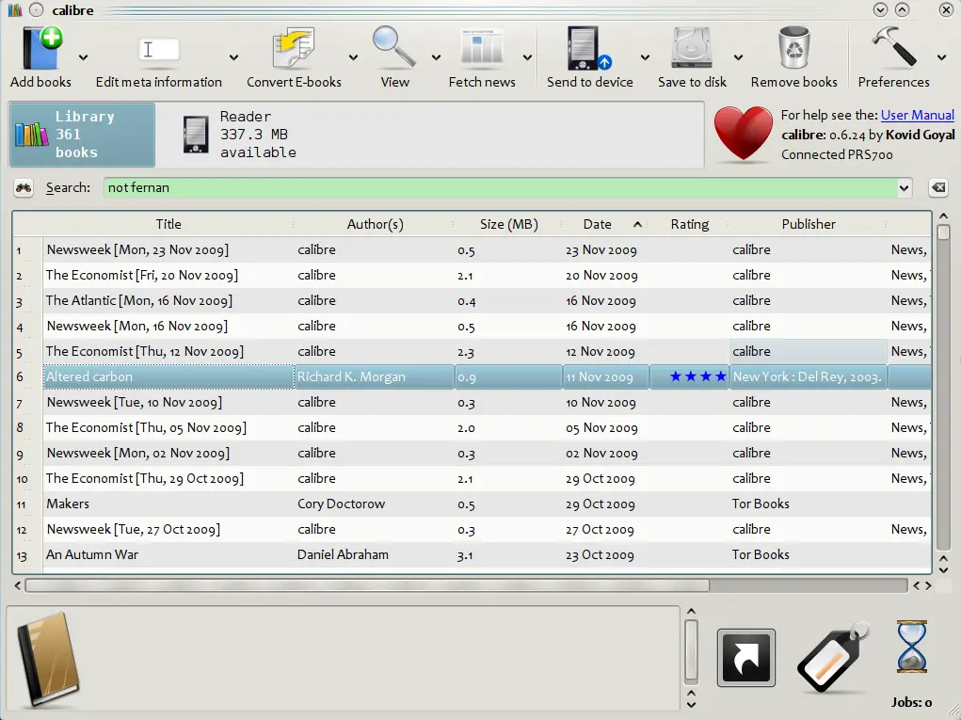Open the Jobs status indicator
This screenshot has height=720, width=961.
point(910,649)
